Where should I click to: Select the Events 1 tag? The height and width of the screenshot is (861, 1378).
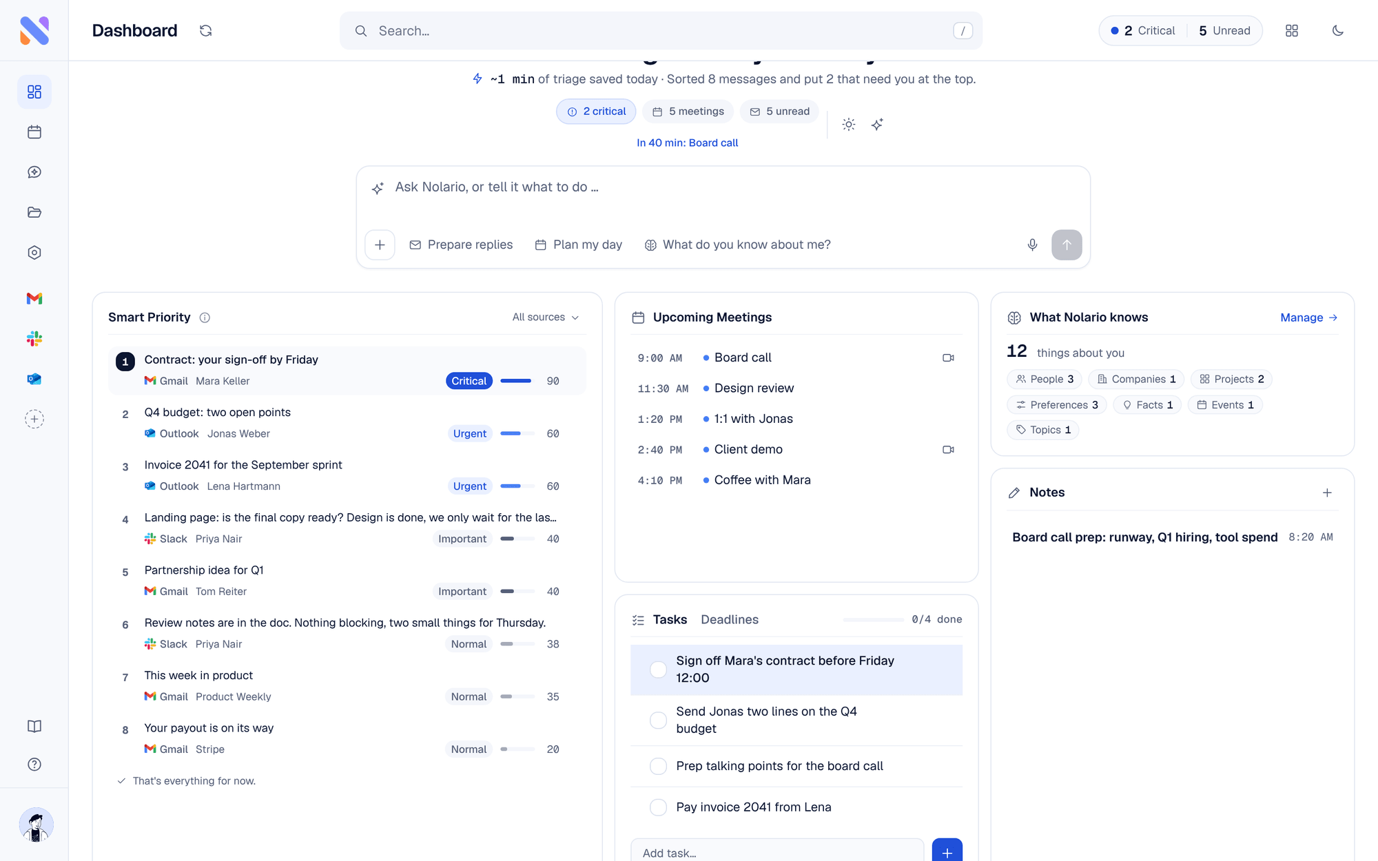1225,404
